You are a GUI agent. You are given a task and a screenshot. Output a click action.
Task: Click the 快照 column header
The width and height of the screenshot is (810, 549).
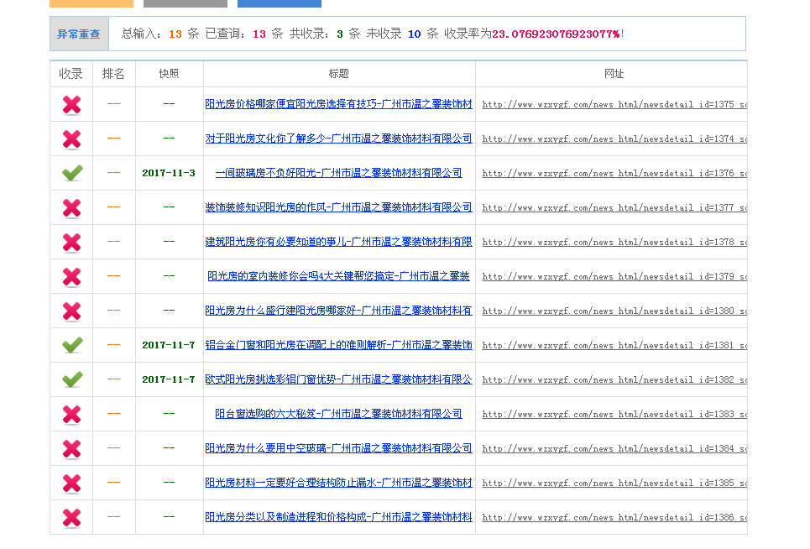point(169,74)
